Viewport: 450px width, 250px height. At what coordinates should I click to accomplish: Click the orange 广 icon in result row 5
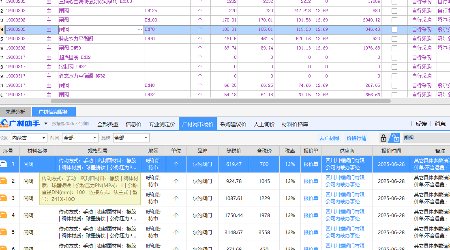pos(3,232)
